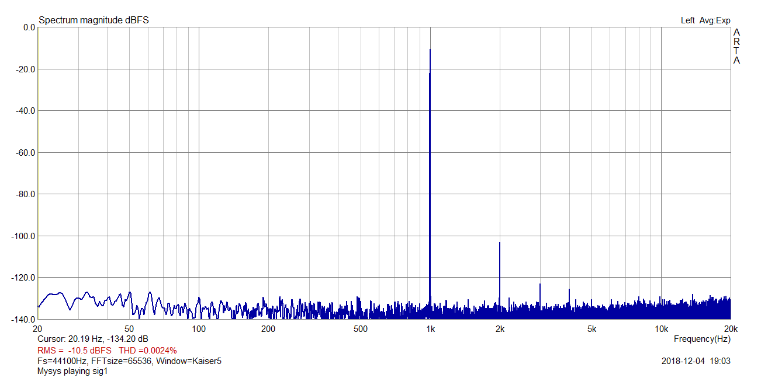Click the 'THD =0.0024%' value
Screen dimensions: 768x378
pyautogui.click(x=148, y=351)
